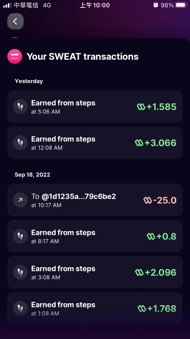Image resolution: width=190 pixels, height=339 pixels.
Task: Tap the back arrow button
Action: pos(15,21)
